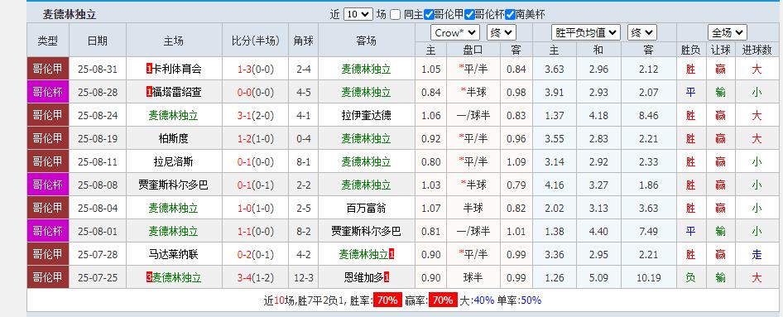Click the red 70% badge after 赢率

pos(443,300)
